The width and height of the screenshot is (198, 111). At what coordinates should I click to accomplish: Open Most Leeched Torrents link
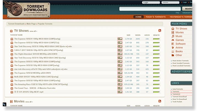click(x=181, y=66)
